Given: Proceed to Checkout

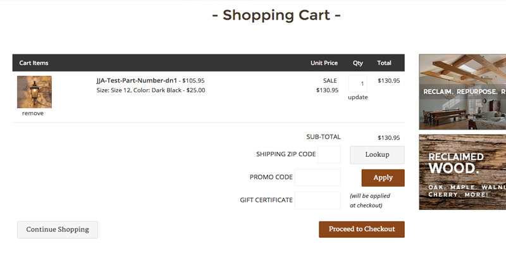Looking at the screenshot, I should click(361, 229).
